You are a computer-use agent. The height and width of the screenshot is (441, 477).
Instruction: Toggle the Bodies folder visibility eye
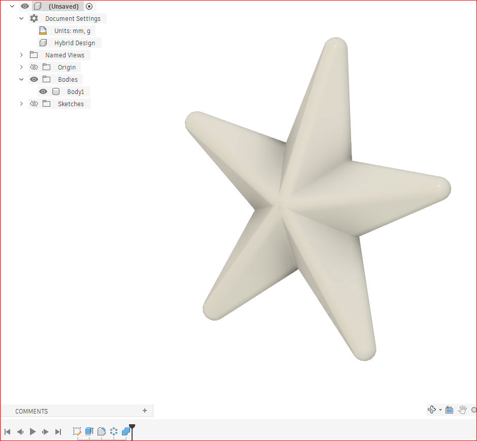[x=34, y=79]
